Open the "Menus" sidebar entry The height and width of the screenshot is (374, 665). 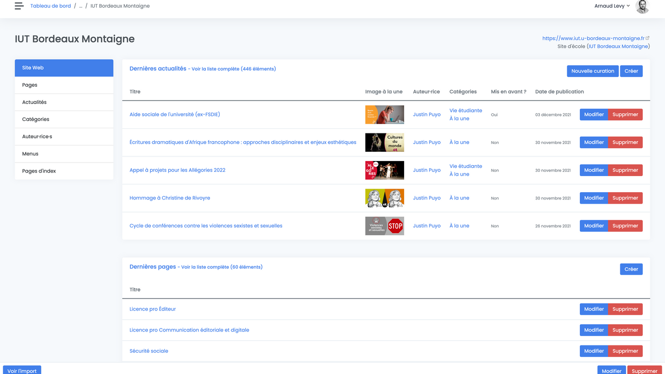click(x=29, y=153)
